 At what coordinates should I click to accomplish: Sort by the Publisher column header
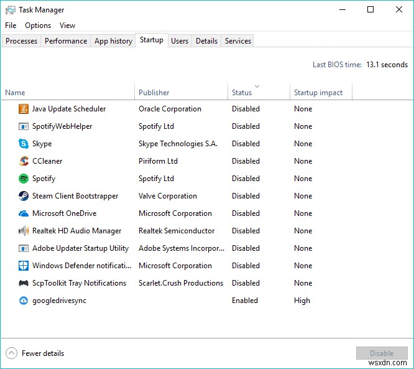click(181, 91)
